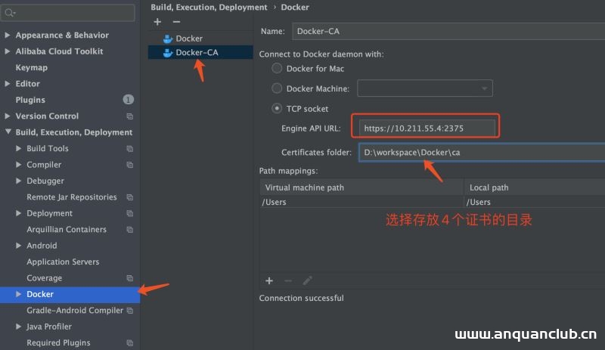Expand the Android node
The height and width of the screenshot is (350, 605).
point(18,246)
